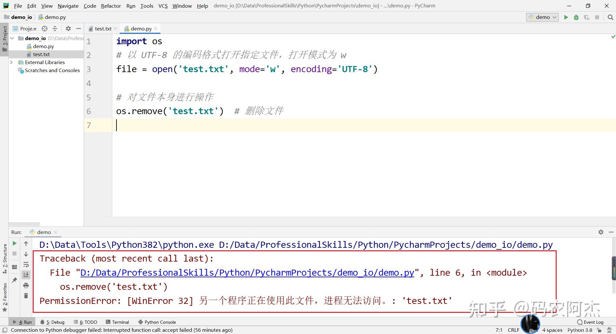Toggle the tool window quick access icon in status bar corner
Viewport: 616px width, 334px height.
pyautogui.click(x=5, y=330)
